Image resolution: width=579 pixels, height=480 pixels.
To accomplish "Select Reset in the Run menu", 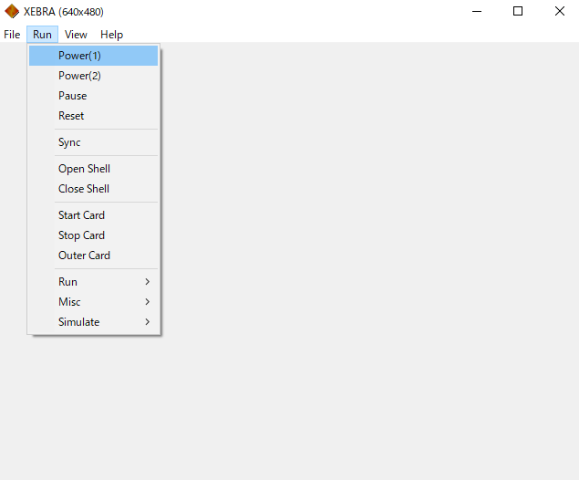I will (x=71, y=116).
